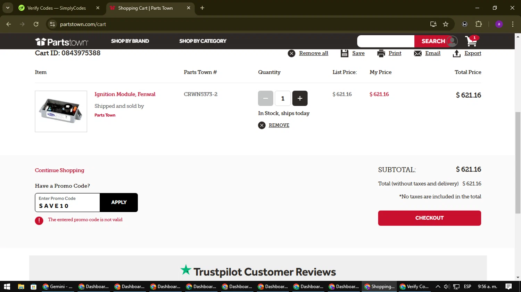Click the Cart ID: 0843975388 text
Image resolution: width=521 pixels, height=292 pixels.
point(68,53)
